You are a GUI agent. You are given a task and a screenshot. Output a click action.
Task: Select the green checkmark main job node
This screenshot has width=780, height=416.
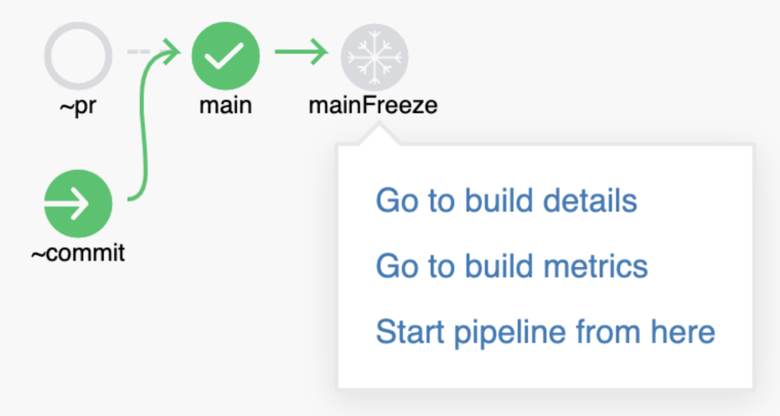225,55
